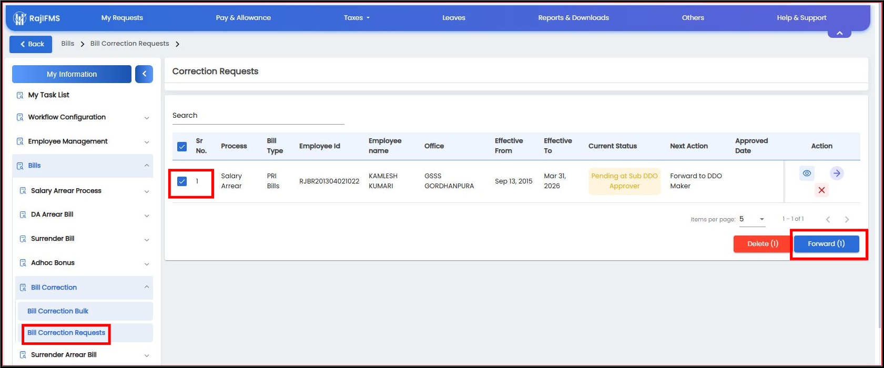Toggle the select-all checkbox in table header
Screen dimensions: 884x368
pos(182,146)
